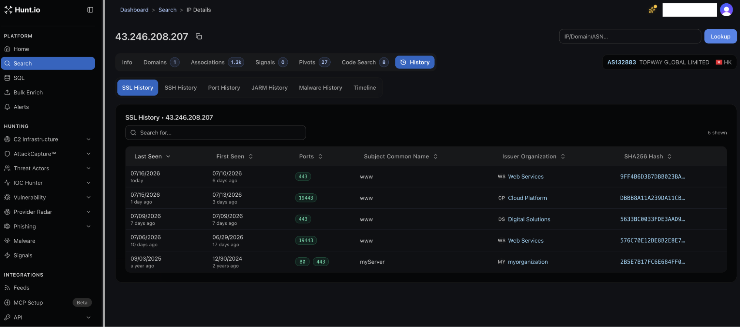Collapse the sidebar panel icon

[x=90, y=10]
